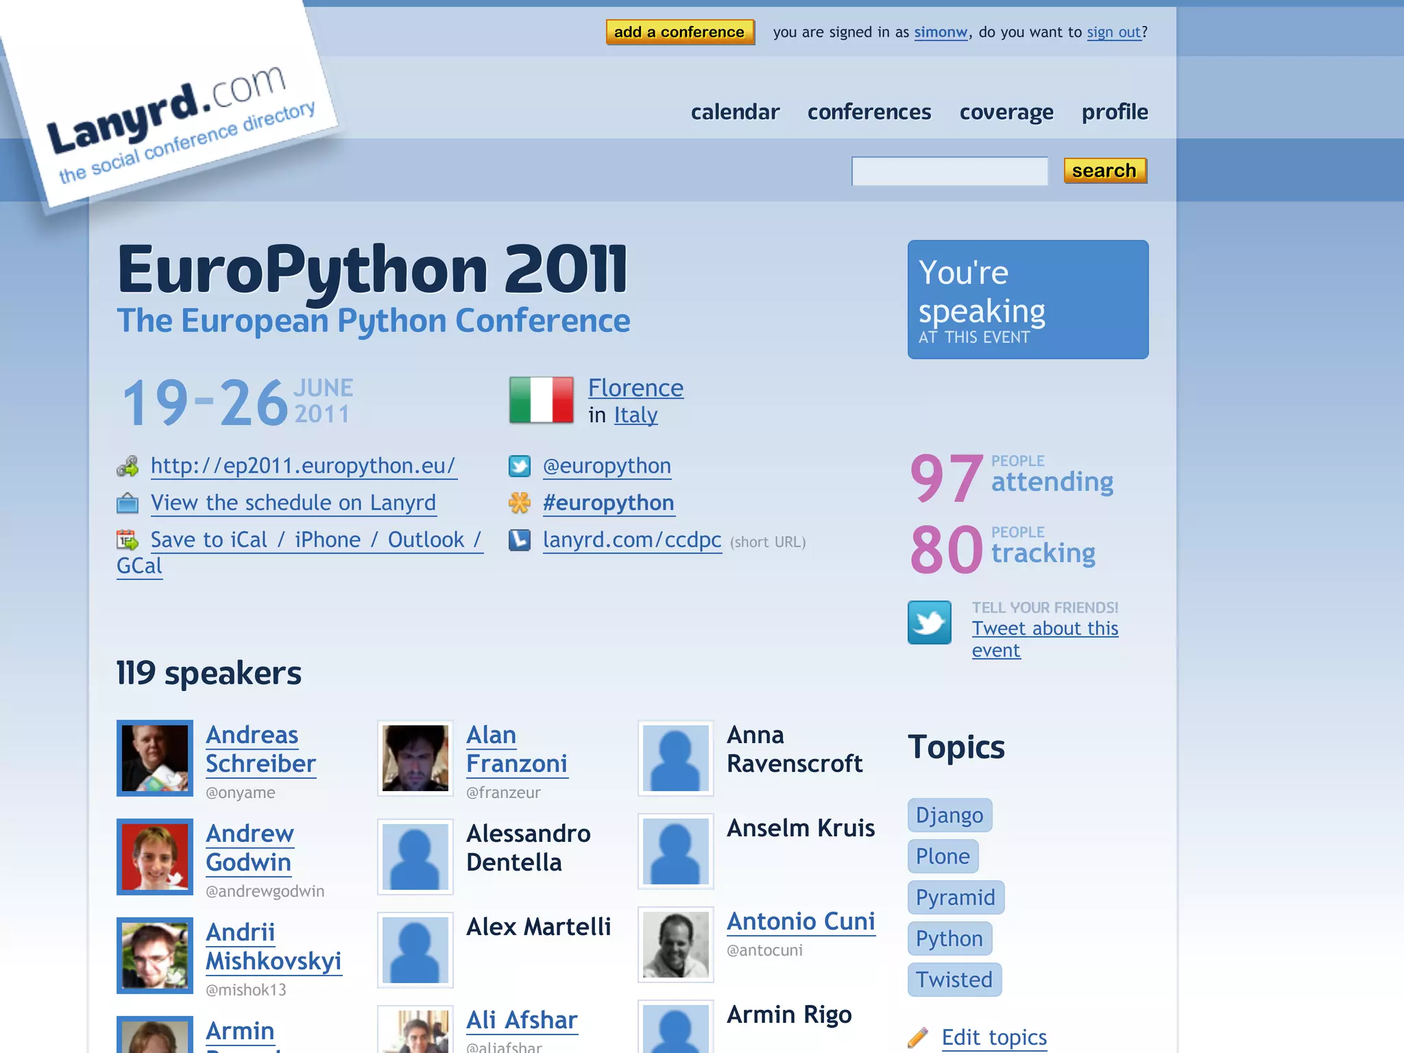Open the profile navigation item
Image resolution: width=1404 pixels, height=1053 pixels.
pyautogui.click(x=1115, y=112)
